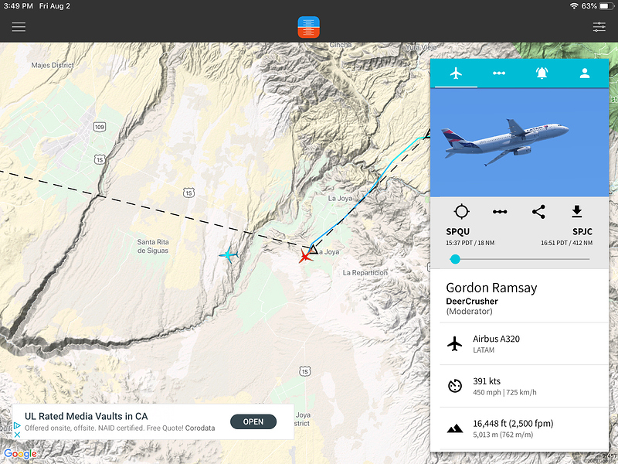Check the battery status indicator

(606, 6)
